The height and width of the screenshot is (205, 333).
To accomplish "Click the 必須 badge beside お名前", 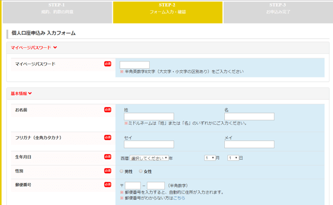I will [108, 110].
